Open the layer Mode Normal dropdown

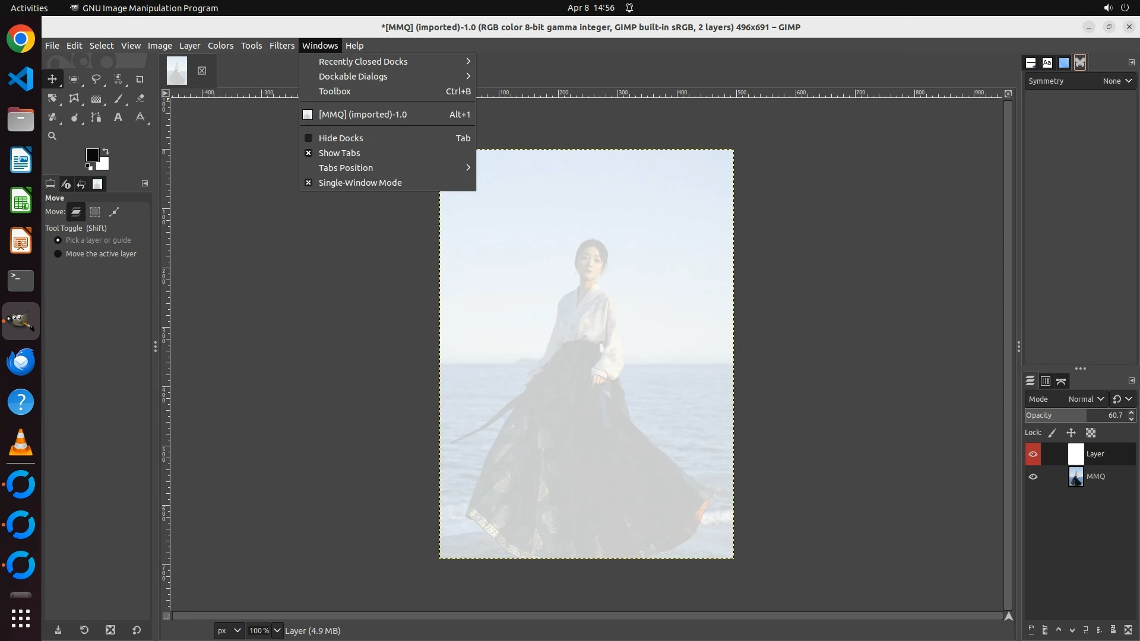[1085, 399]
